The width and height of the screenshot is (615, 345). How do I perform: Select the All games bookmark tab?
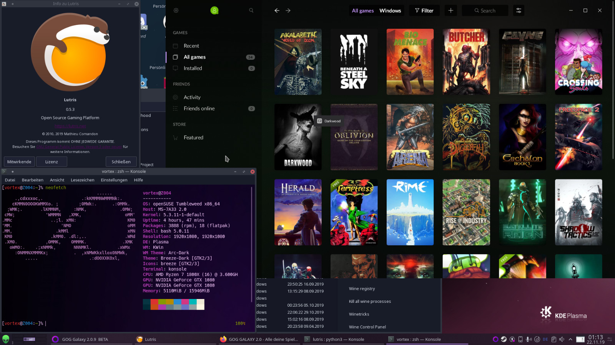tap(363, 11)
